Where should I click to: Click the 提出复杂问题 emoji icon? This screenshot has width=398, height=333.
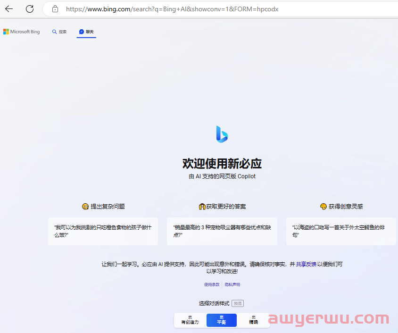click(85, 207)
